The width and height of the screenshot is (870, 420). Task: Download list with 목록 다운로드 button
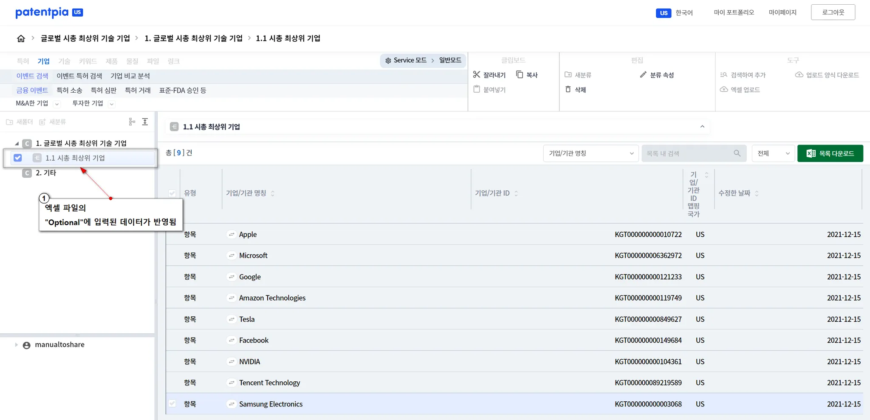click(830, 153)
